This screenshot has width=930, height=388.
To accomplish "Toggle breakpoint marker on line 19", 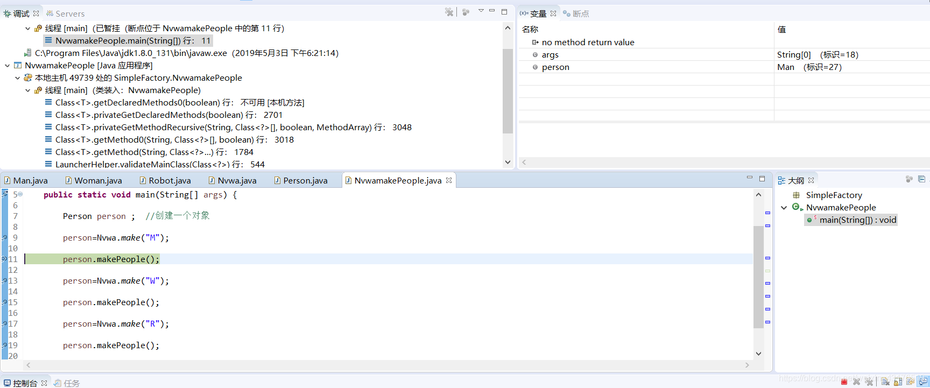I will 4,345.
